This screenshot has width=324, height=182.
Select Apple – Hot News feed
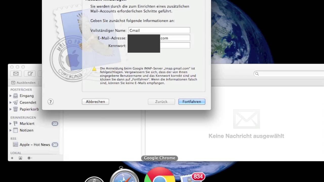(35, 145)
